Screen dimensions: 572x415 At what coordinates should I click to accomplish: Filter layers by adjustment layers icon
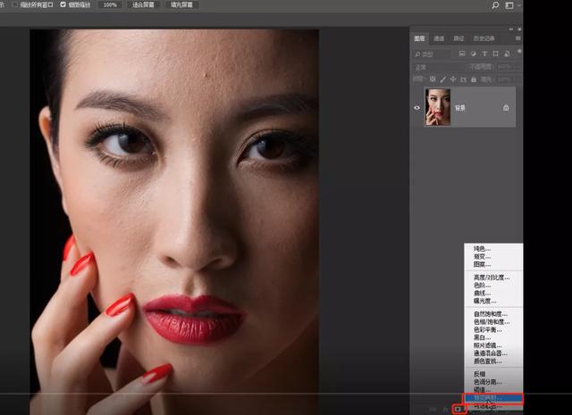(x=473, y=54)
